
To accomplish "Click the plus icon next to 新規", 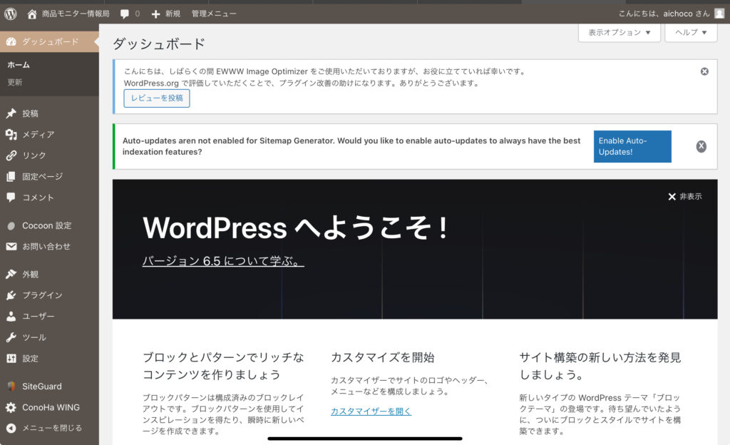I will point(155,14).
